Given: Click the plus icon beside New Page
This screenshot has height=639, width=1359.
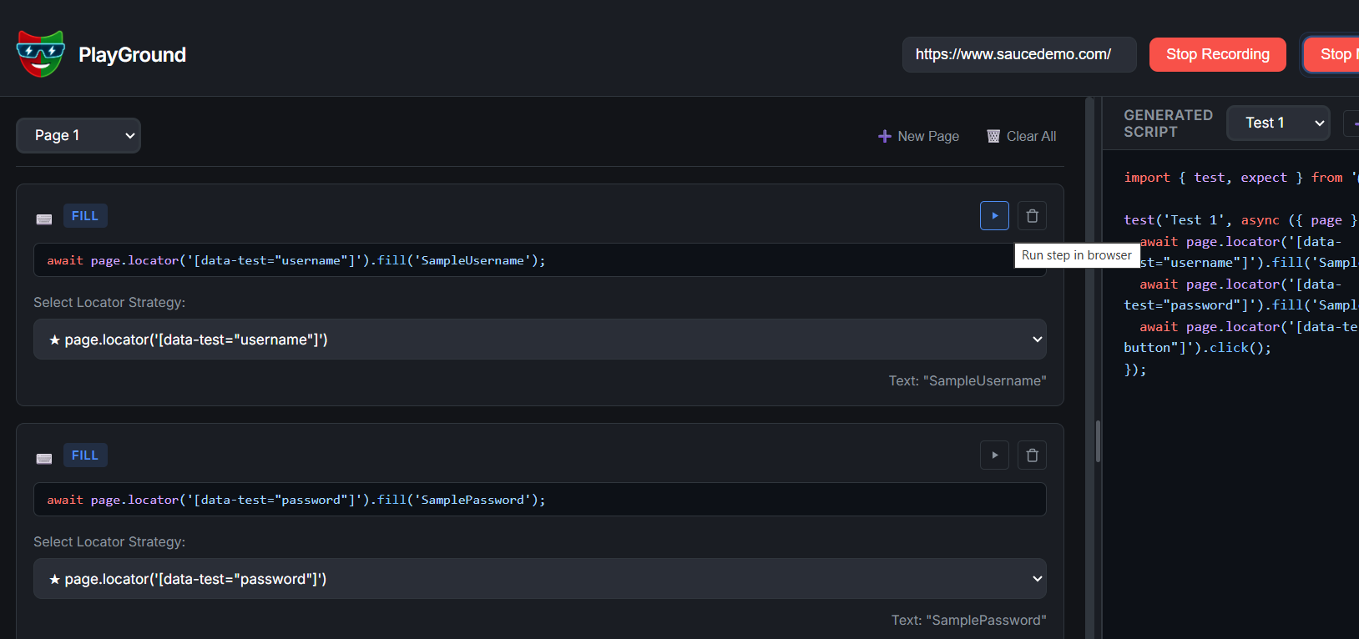Looking at the screenshot, I should click(x=885, y=136).
